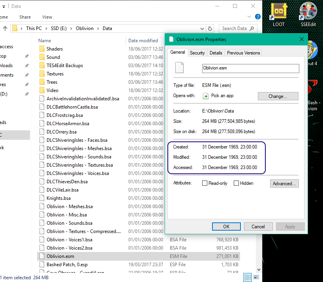323x282 pixels.
Task: Click the file icon of DLCOrrery.bsa
Action: point(42,132)
